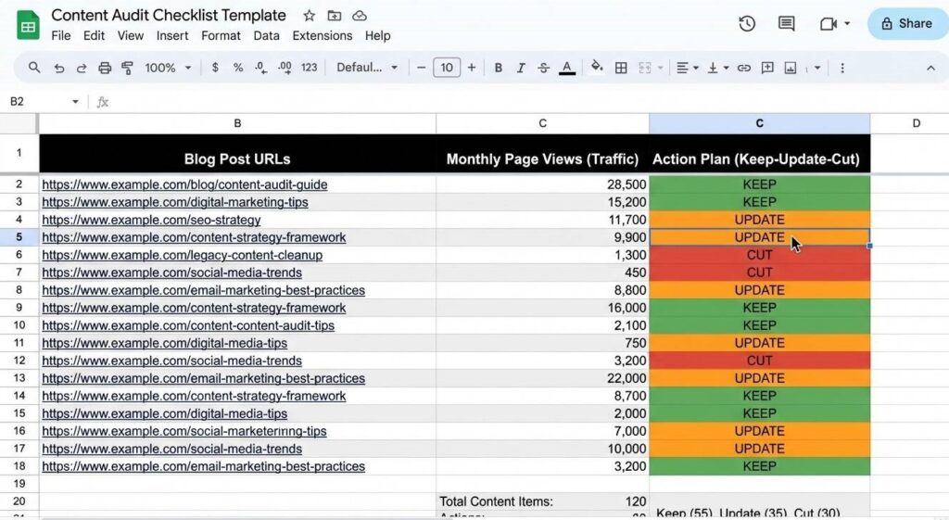This screenshot has width=949, height=520.
Task: Open the borders tool
Action: click(x=621, y=68)
